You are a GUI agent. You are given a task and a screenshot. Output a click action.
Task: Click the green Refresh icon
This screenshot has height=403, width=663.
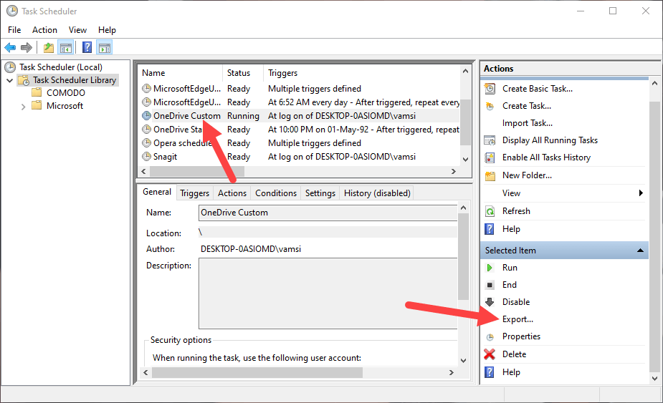pos(490,212)
